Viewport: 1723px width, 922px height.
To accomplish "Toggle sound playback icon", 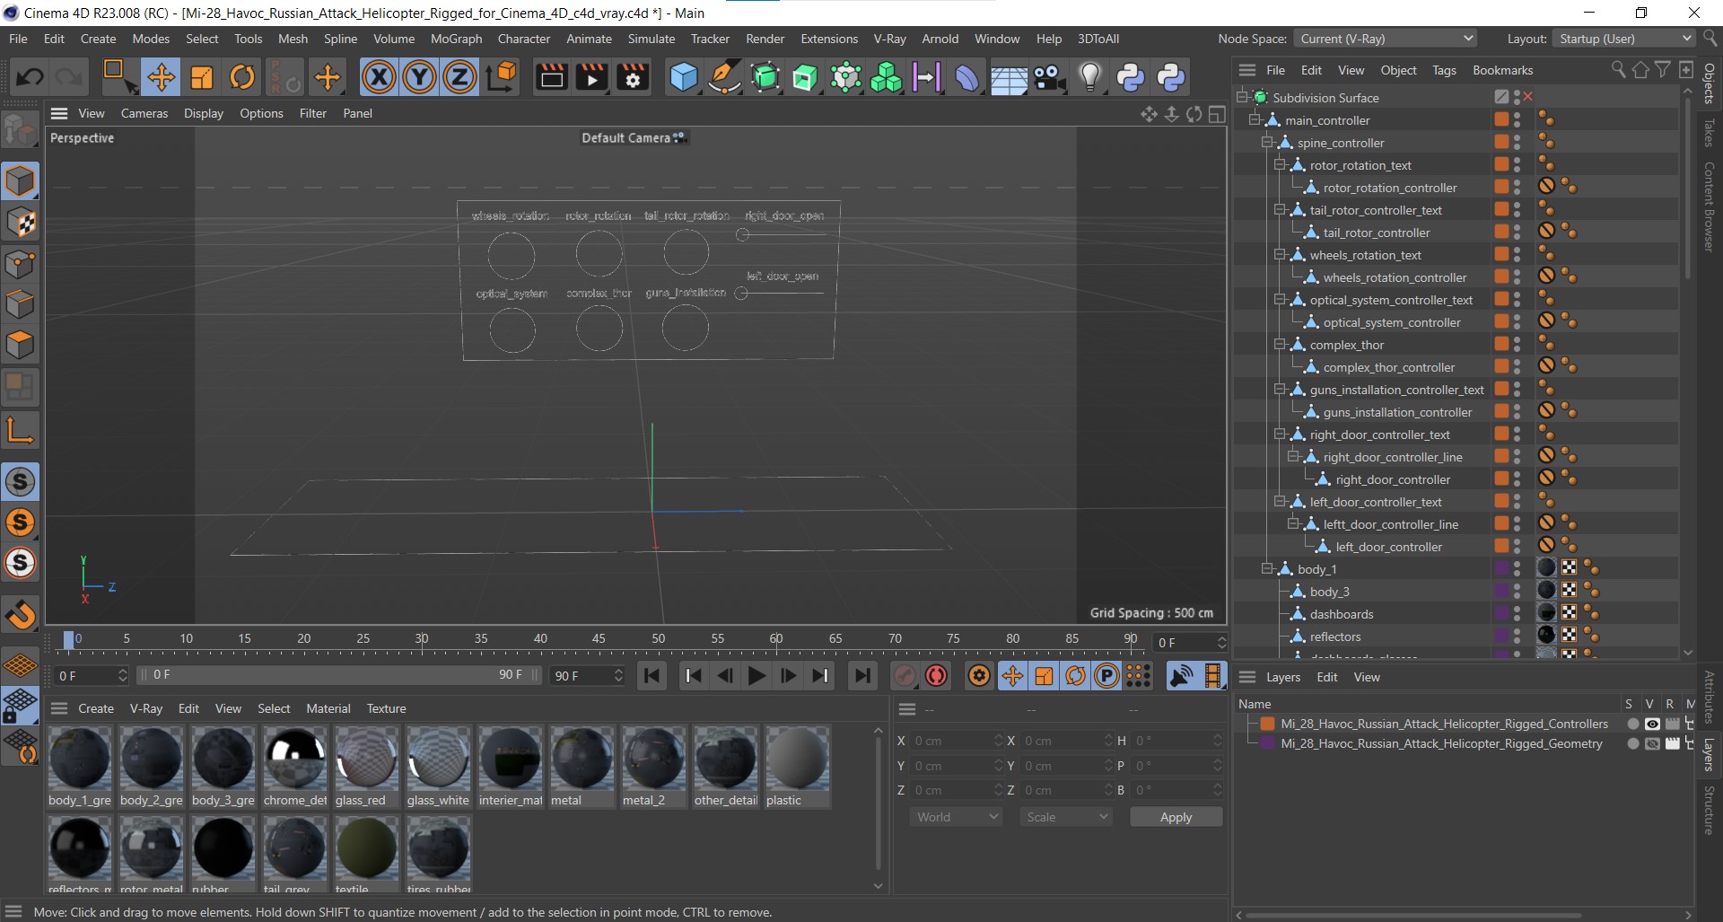I will 1181,675.
